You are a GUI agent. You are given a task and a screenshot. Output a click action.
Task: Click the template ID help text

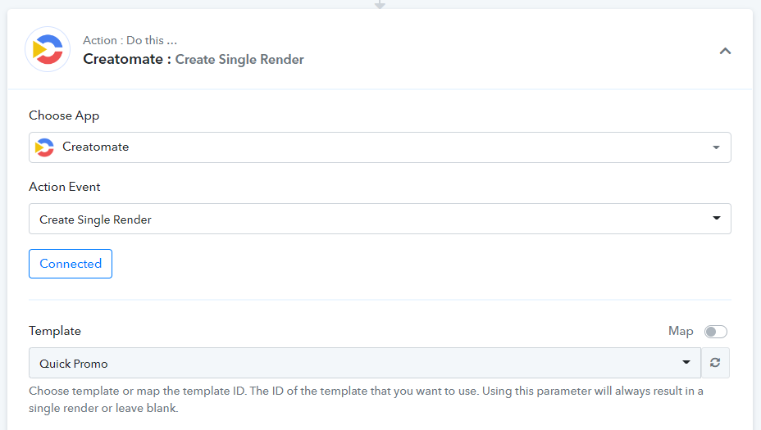(366, 399)
